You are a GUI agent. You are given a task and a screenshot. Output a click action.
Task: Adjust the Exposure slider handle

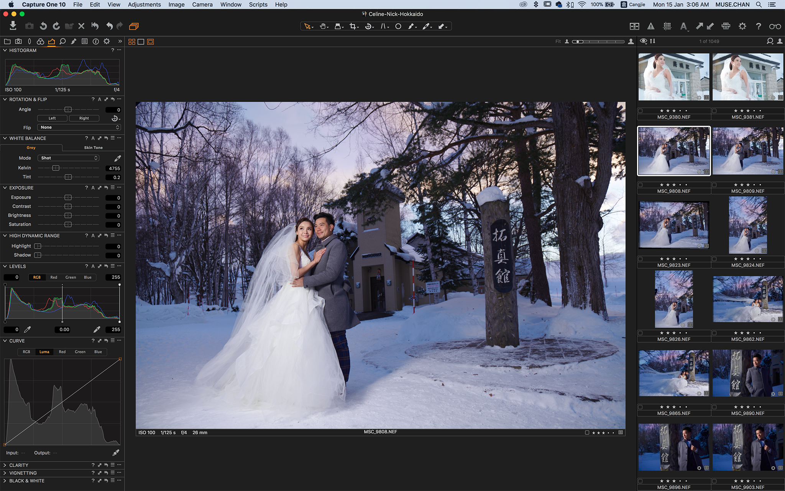(x=68, y=198)
